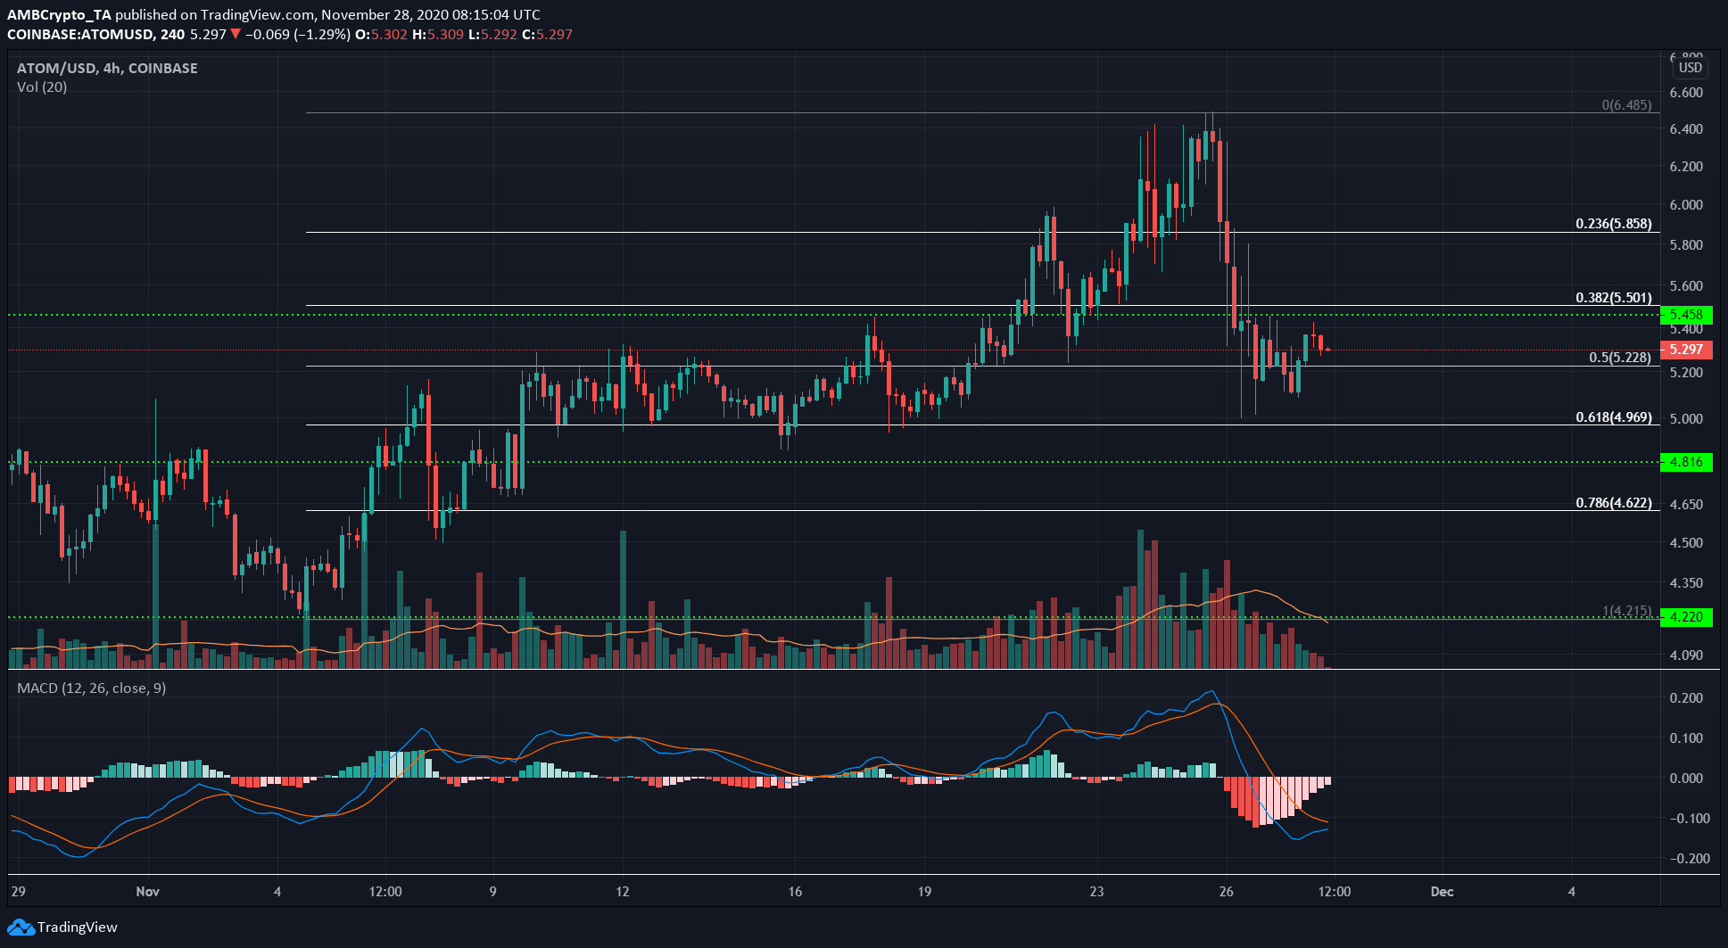Click the TradingView text link at bottom
The height and width of the screenshot is (948, 1728).
point(78,927)
